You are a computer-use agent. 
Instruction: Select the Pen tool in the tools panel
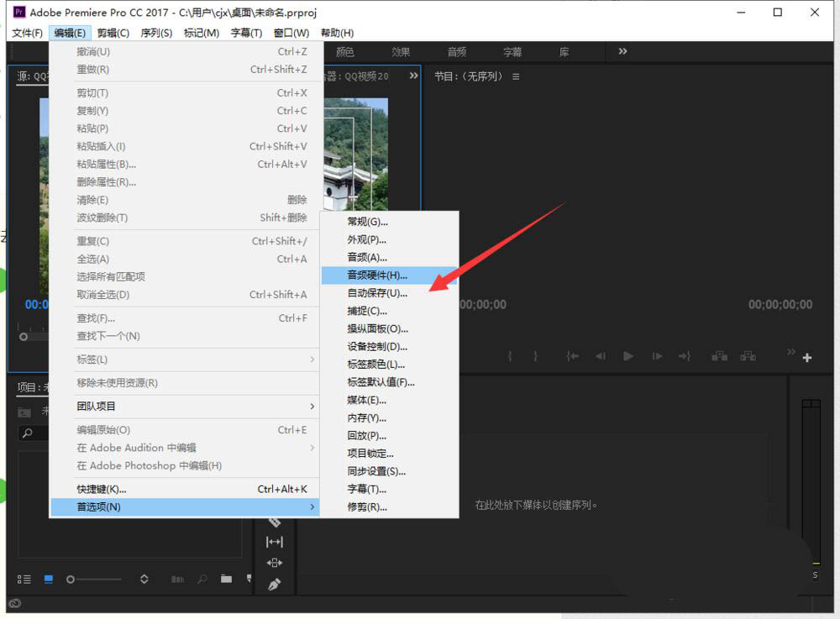click(274, 583)
